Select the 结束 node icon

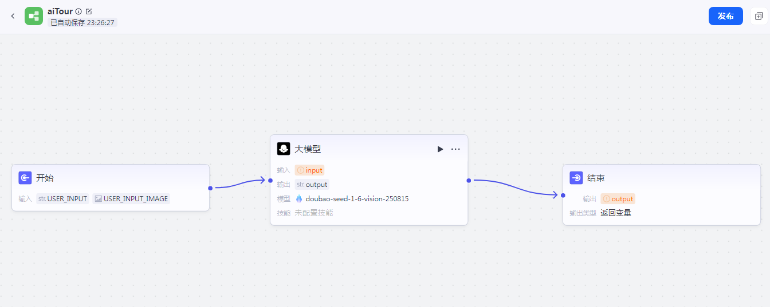576,178
